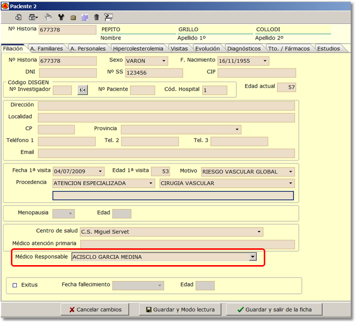Open the Fecha fallecimiento date dropdown
356x323 pixels.
pyautogui.click(x=160, y=285)
